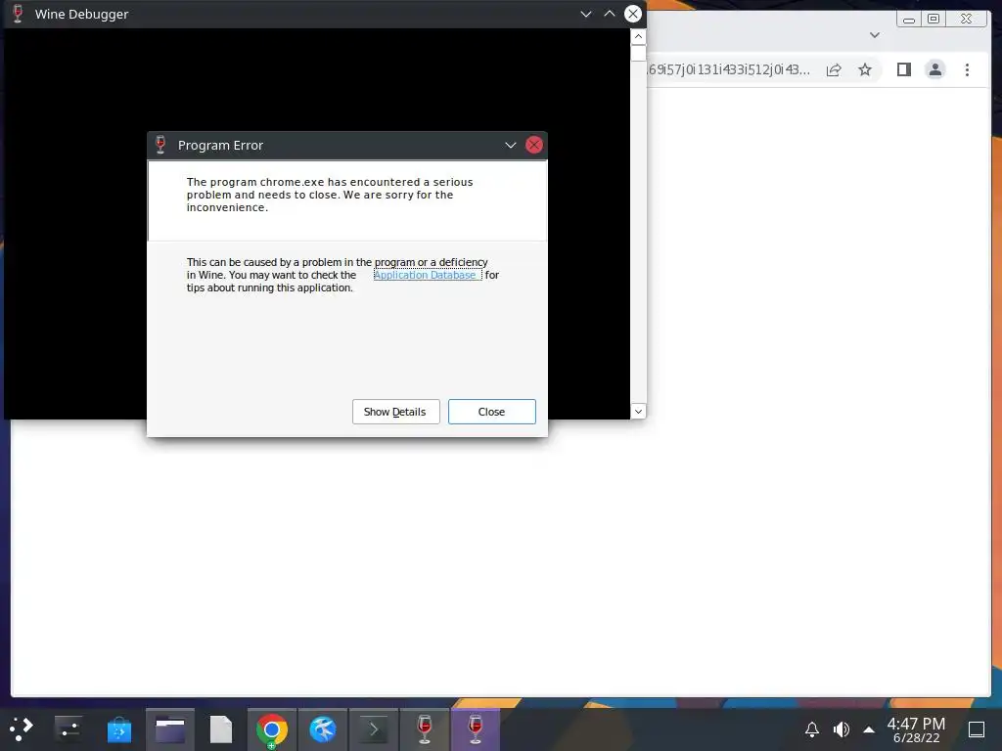Open the clock showing 4:47 PM
The height and width of the screenshot is (751, 1002).
pyautogui.click(x=916, y=729)
